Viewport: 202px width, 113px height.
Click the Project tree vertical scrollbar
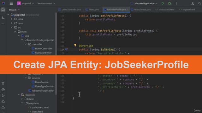click(x=56, y=54)
